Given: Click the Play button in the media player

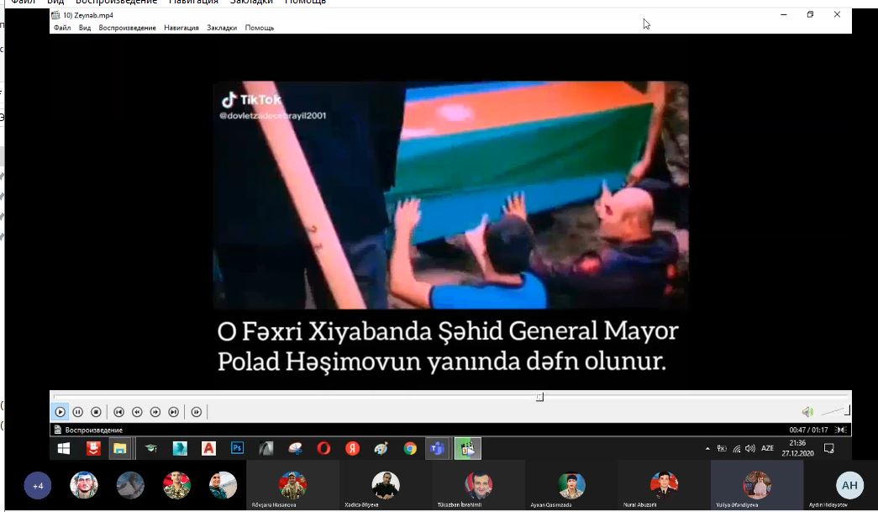Looking at the screenshot, I should click(x=60, y=412).
